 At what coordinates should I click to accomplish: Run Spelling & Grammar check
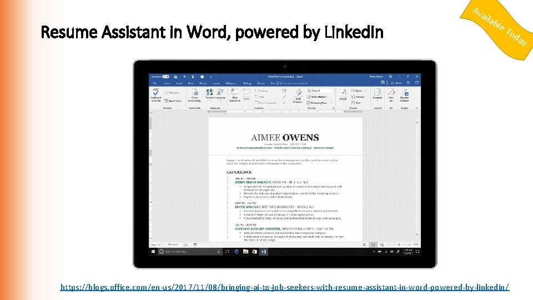(x=155, y=95)
